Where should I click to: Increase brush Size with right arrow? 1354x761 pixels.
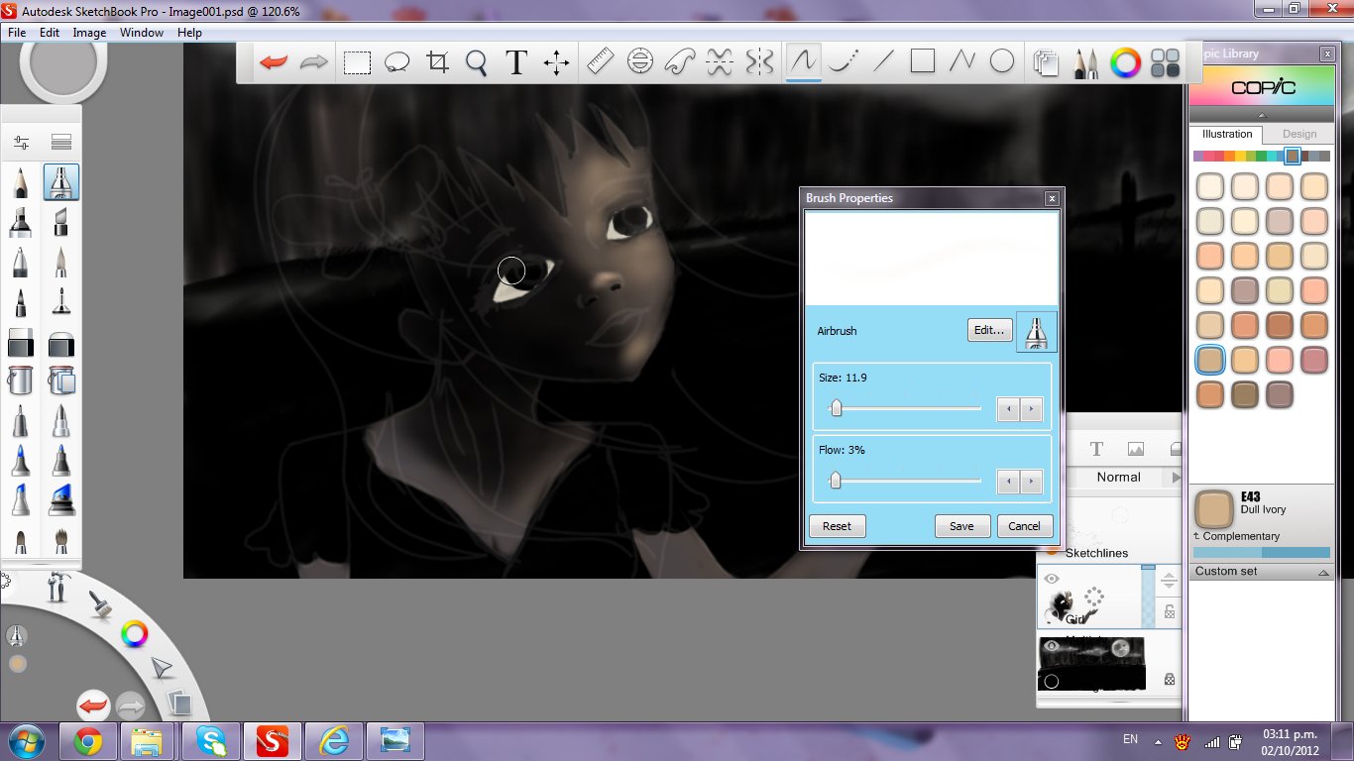tap(1032, 408)
